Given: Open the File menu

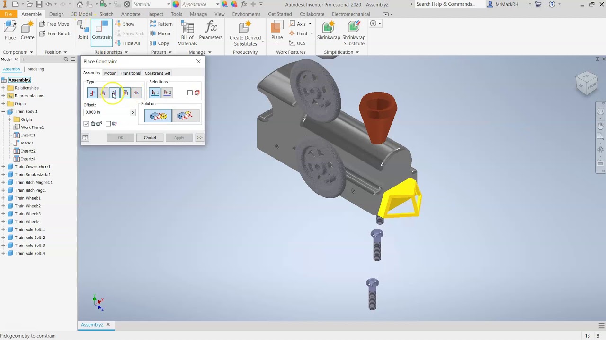Looking at the screenshot, I should [8, 14].
